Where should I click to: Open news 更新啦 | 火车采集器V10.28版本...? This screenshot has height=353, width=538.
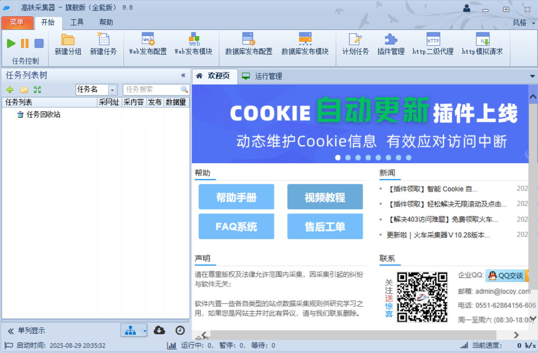(438, 235)
